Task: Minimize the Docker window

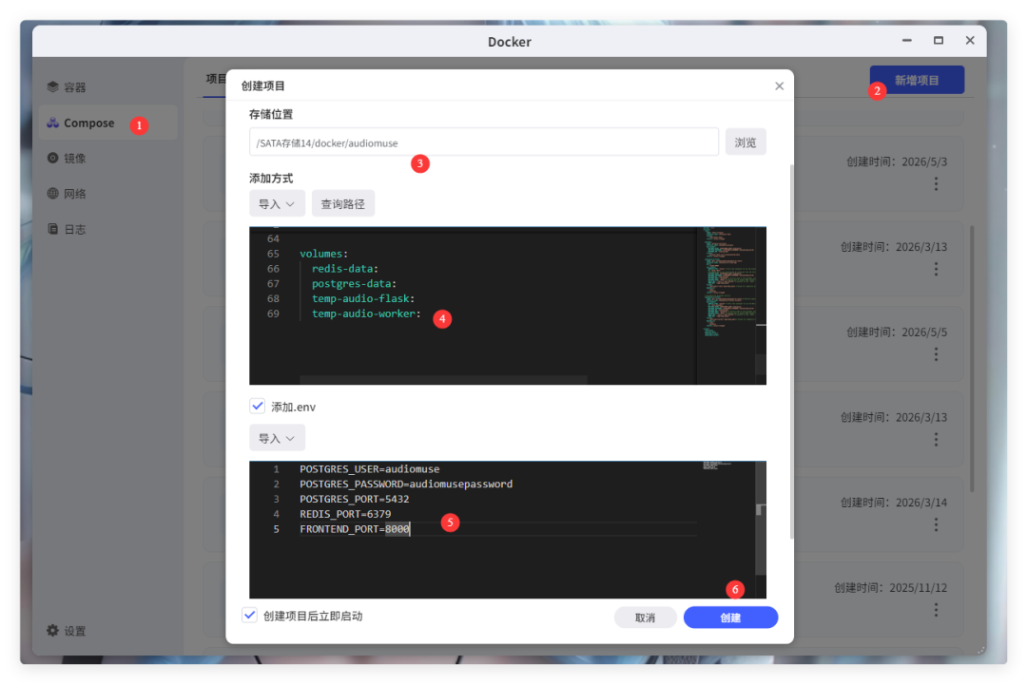Action: (x=906, y=41)
